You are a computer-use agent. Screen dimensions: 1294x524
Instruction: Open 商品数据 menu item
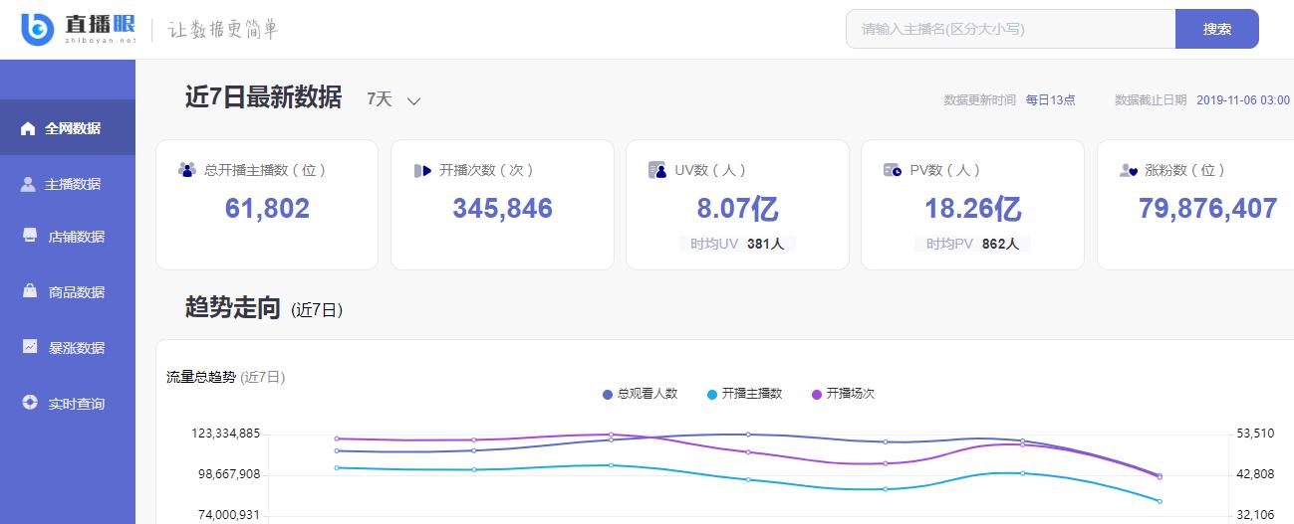[x=68, y=292]
